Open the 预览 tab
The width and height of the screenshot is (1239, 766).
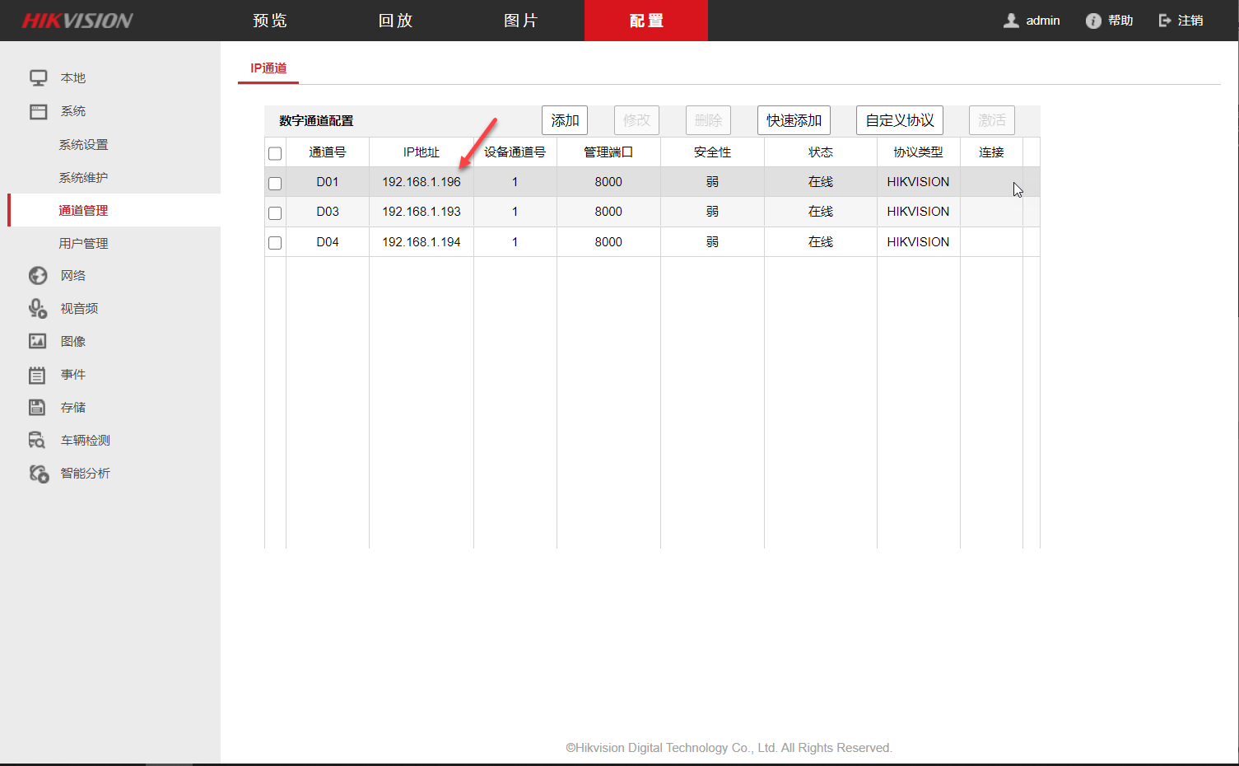(270, 21)
